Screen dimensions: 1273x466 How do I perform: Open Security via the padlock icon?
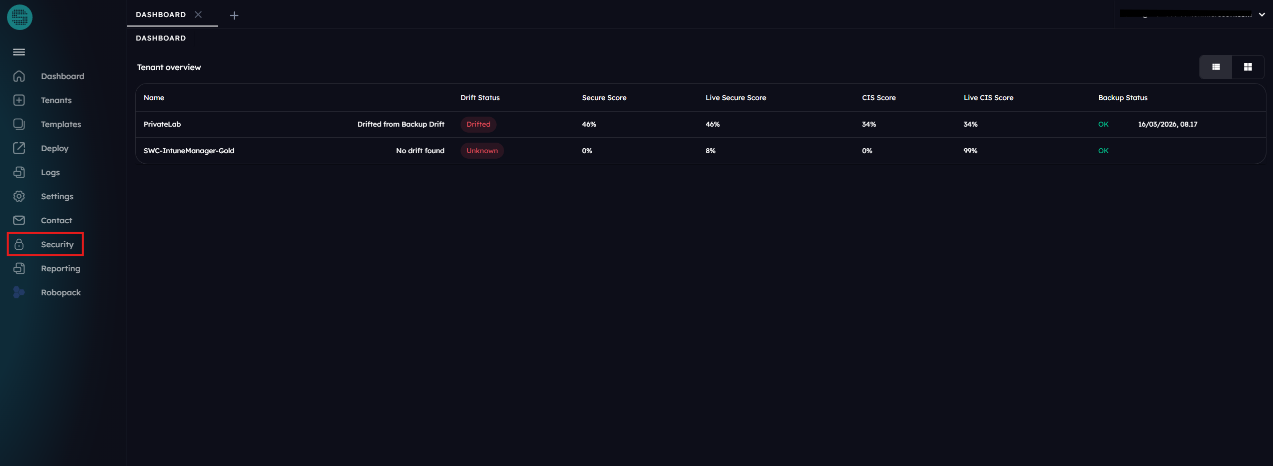(x=19, y=244)
